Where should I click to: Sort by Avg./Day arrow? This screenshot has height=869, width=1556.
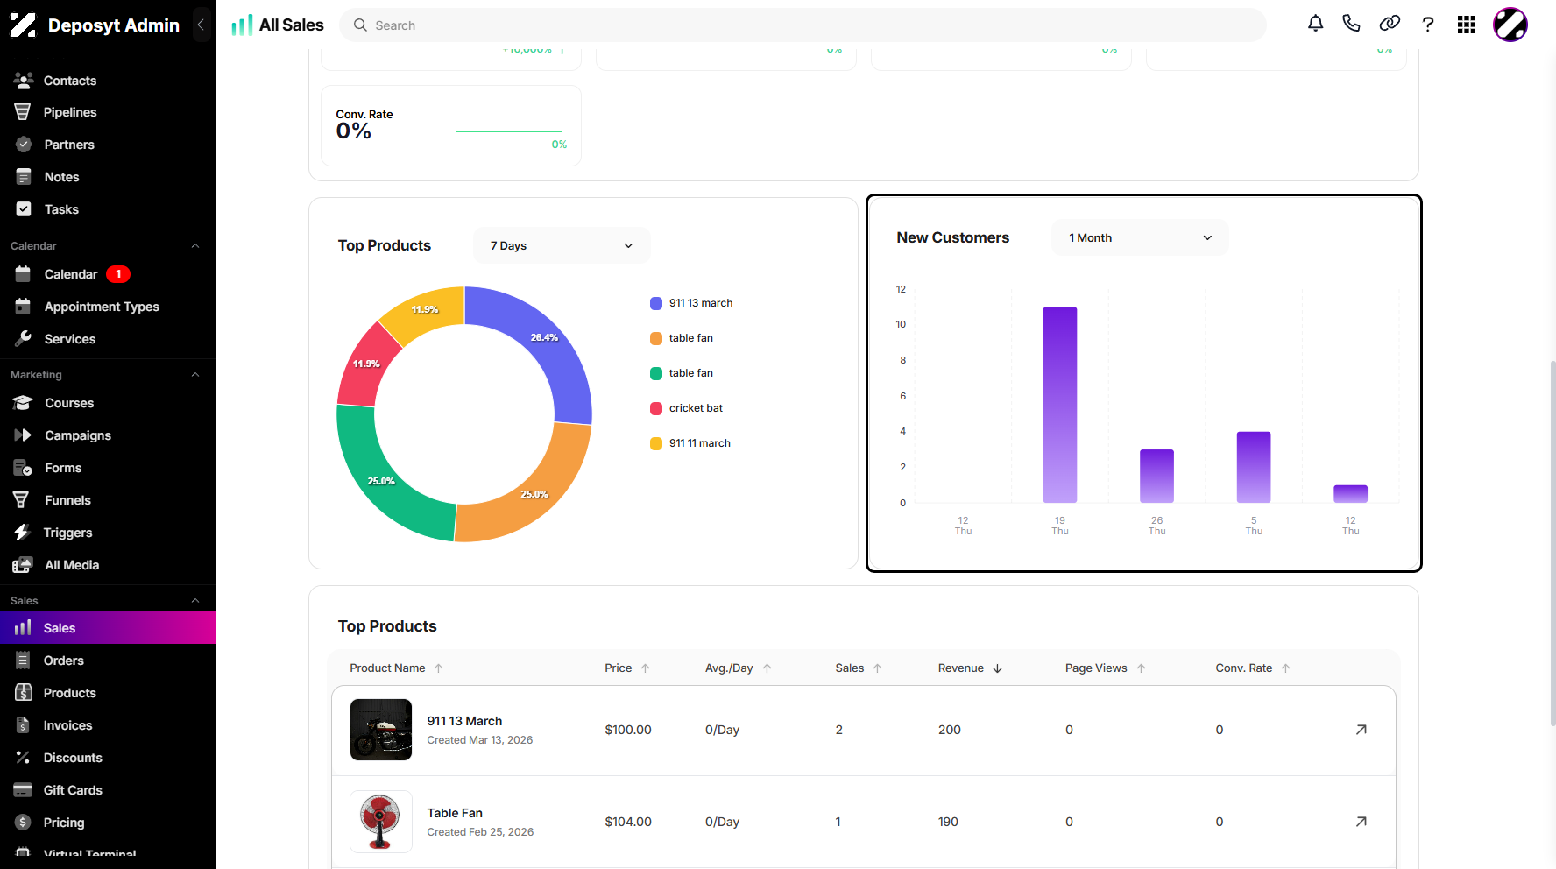767,668
